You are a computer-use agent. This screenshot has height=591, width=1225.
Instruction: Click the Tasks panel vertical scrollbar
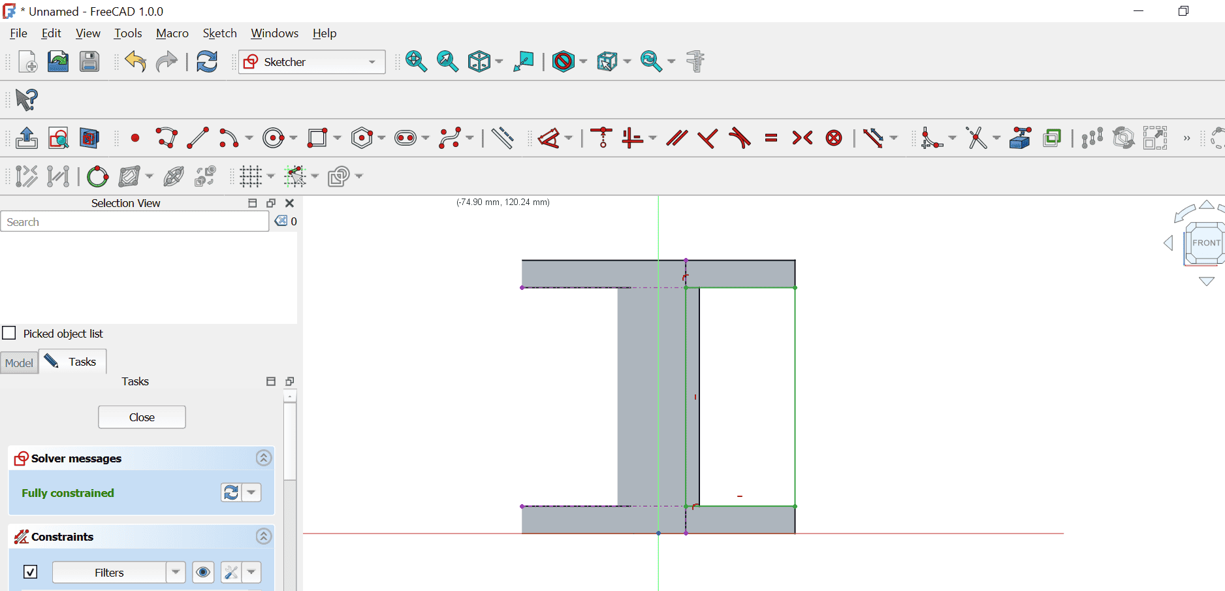290,441
